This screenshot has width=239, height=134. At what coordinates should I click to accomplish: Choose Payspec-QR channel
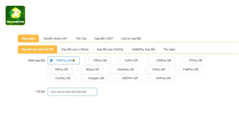[94, 78]
